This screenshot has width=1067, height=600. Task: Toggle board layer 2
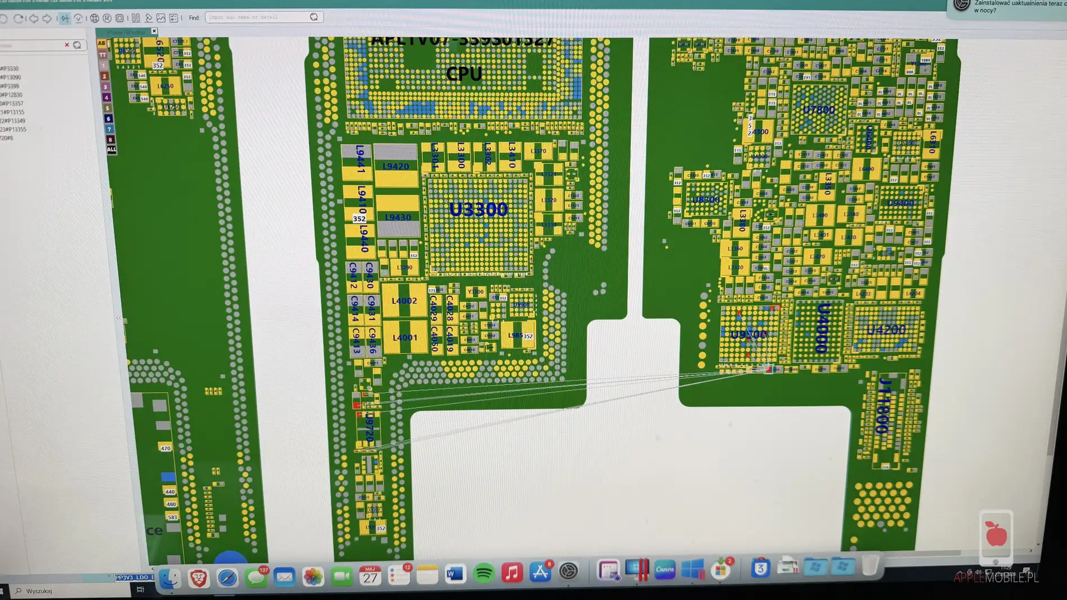point(104,76)
